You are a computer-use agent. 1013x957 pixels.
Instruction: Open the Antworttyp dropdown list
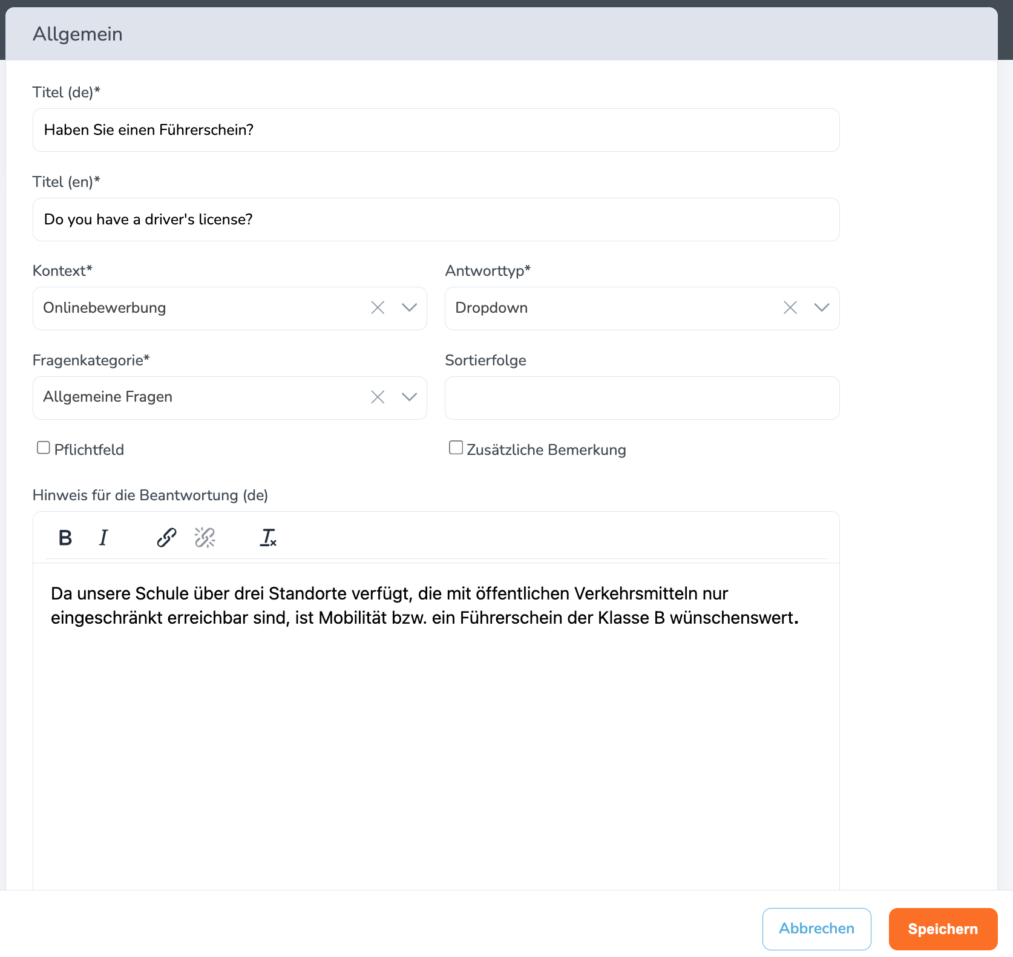coord(822,308)
